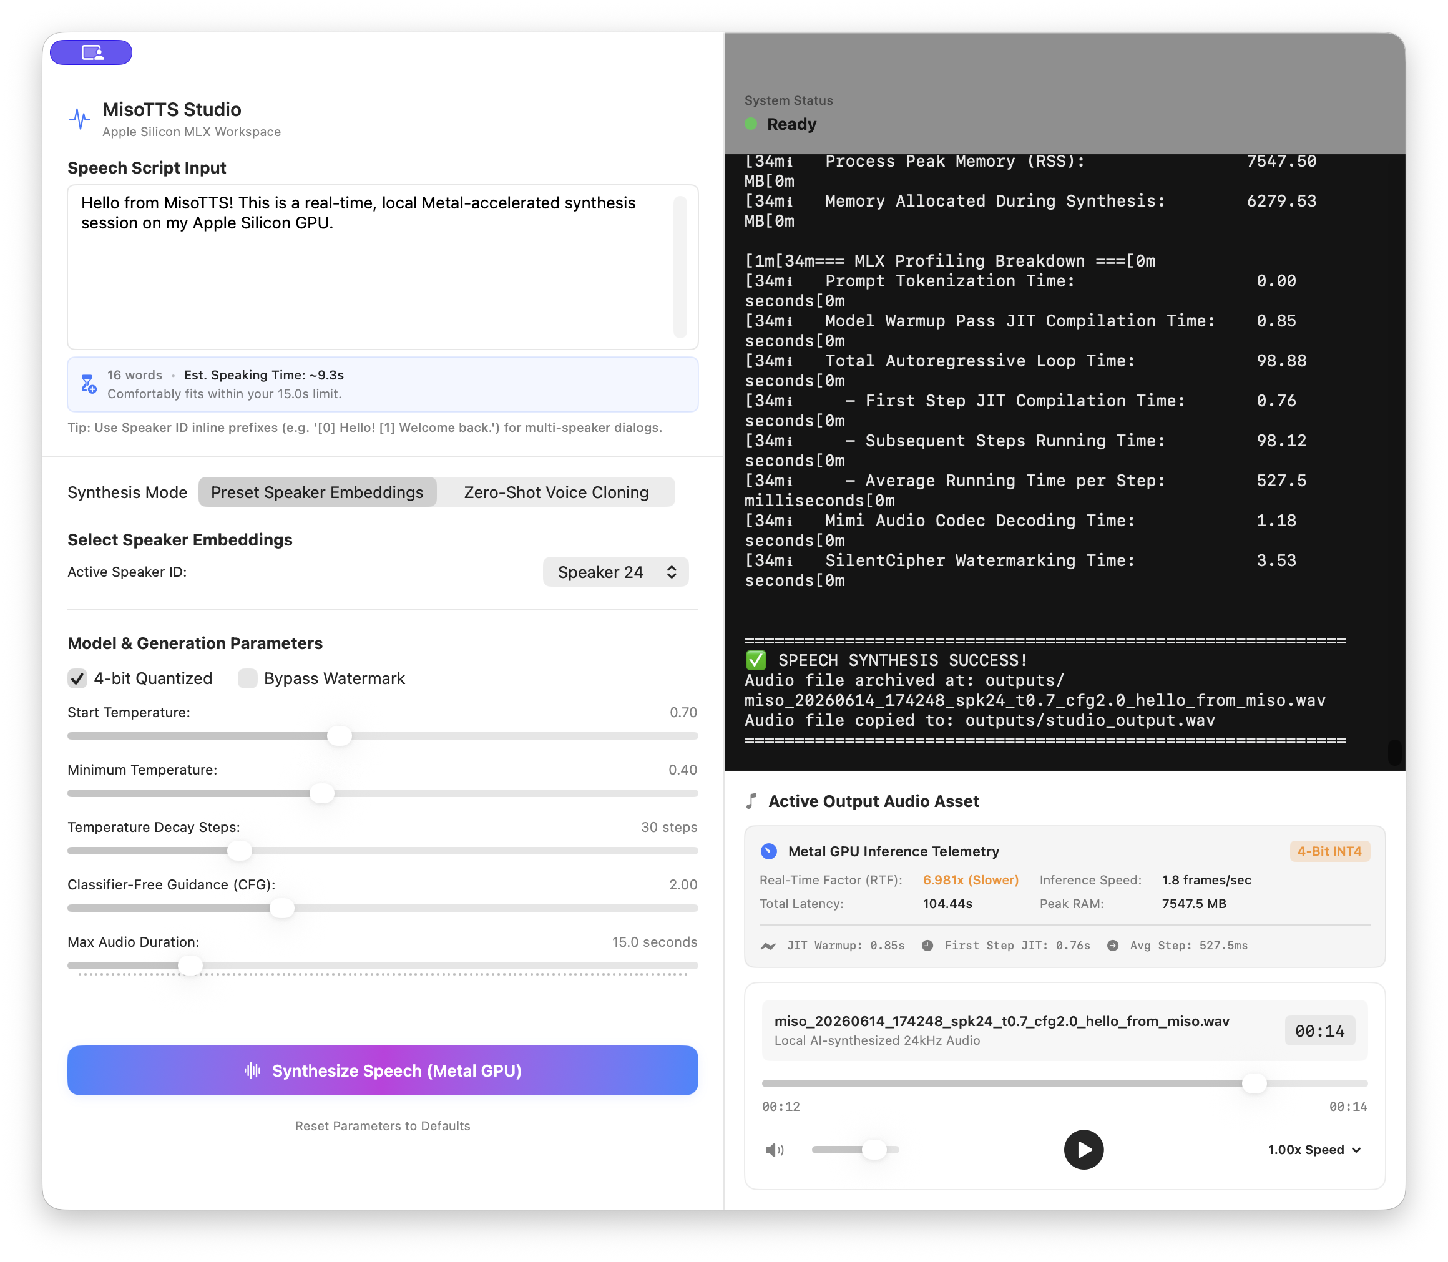Image resolution: width=1448 pixels, height=1262 pixels.
Task: Click the '30 steps' decay value
Action: tap(668, 827)
